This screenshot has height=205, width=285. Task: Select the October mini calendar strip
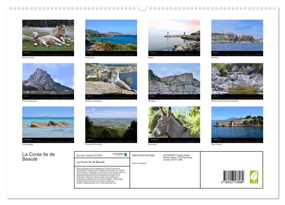coord(111,141)
